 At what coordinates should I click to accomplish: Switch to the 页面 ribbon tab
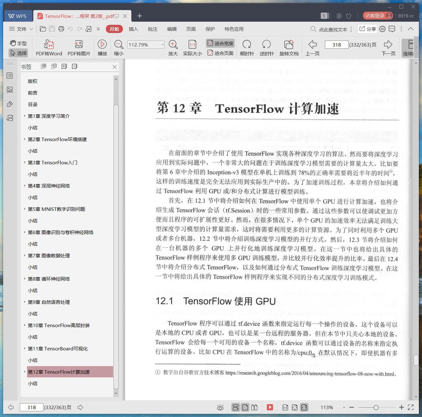tap(191, 29)
